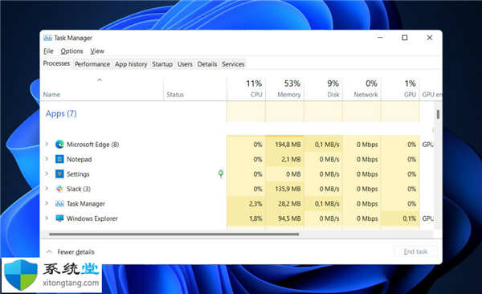Select the Windows Explorer name text
The image size is (482, 294).
92,218
